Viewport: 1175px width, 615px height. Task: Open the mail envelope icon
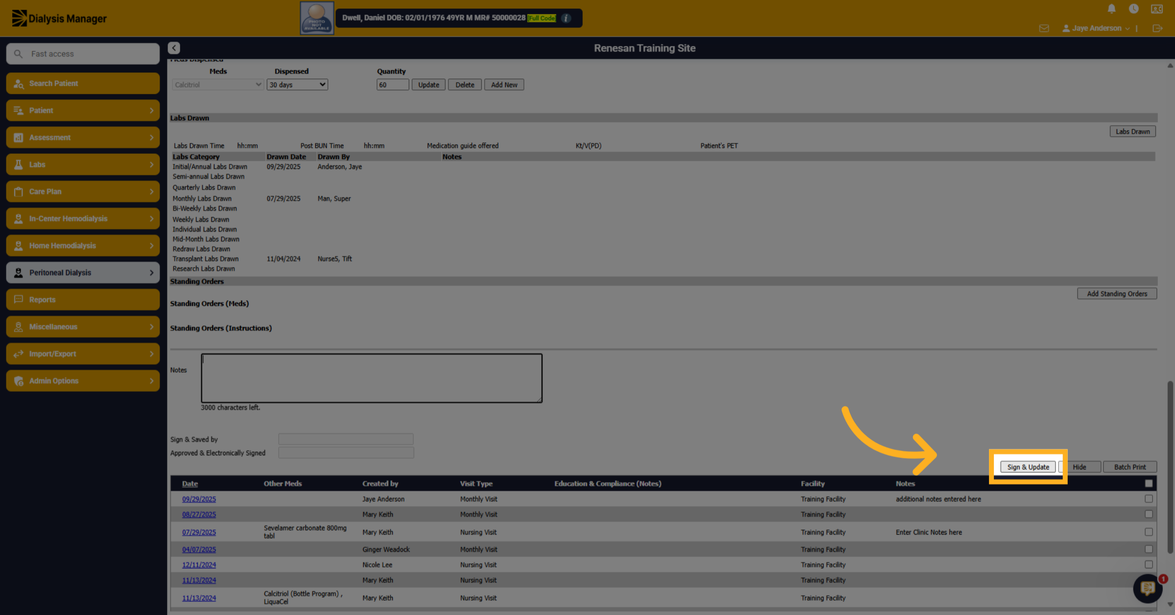click(x=1044, y=28)
